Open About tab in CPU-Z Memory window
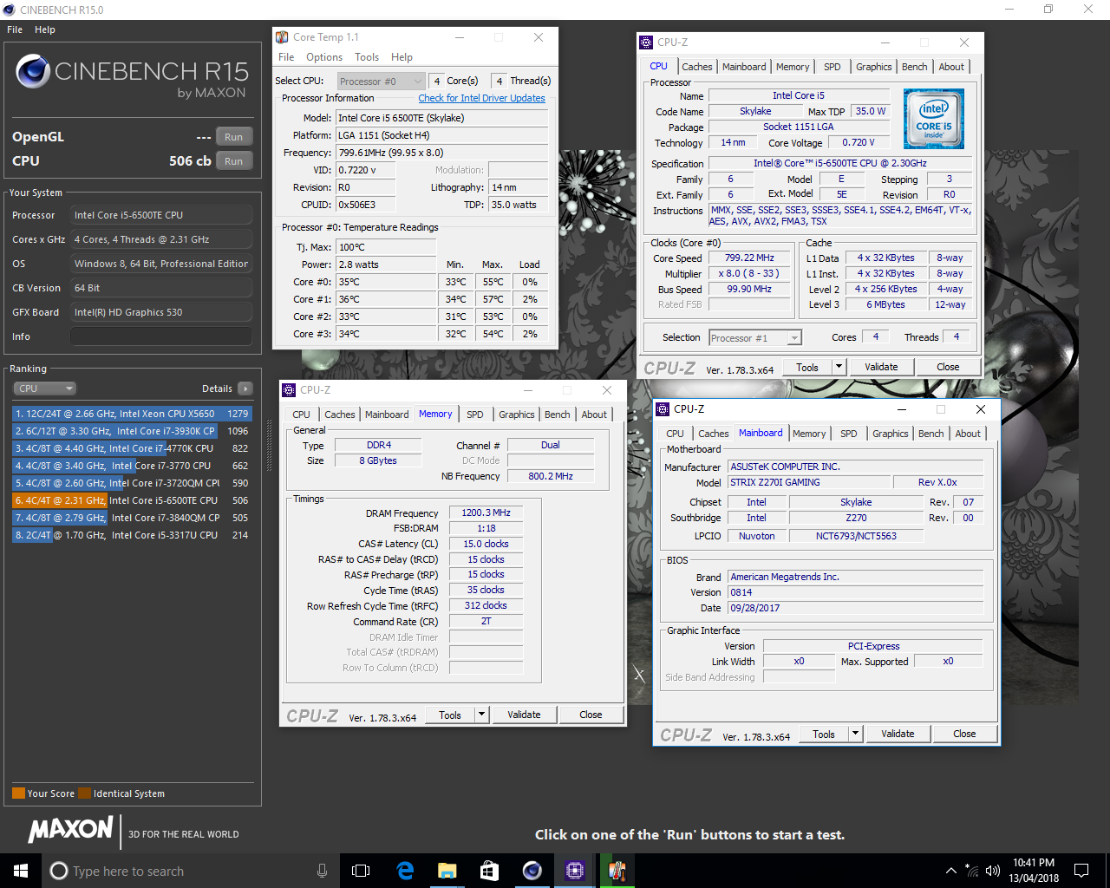 click(x=594, y=415)
